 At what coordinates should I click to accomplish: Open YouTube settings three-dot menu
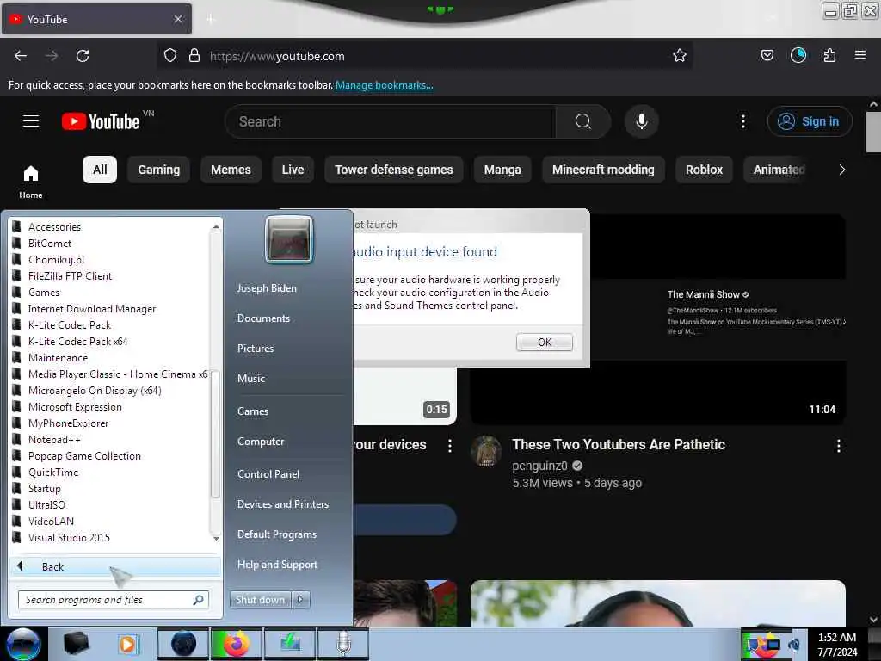[742, 121]
